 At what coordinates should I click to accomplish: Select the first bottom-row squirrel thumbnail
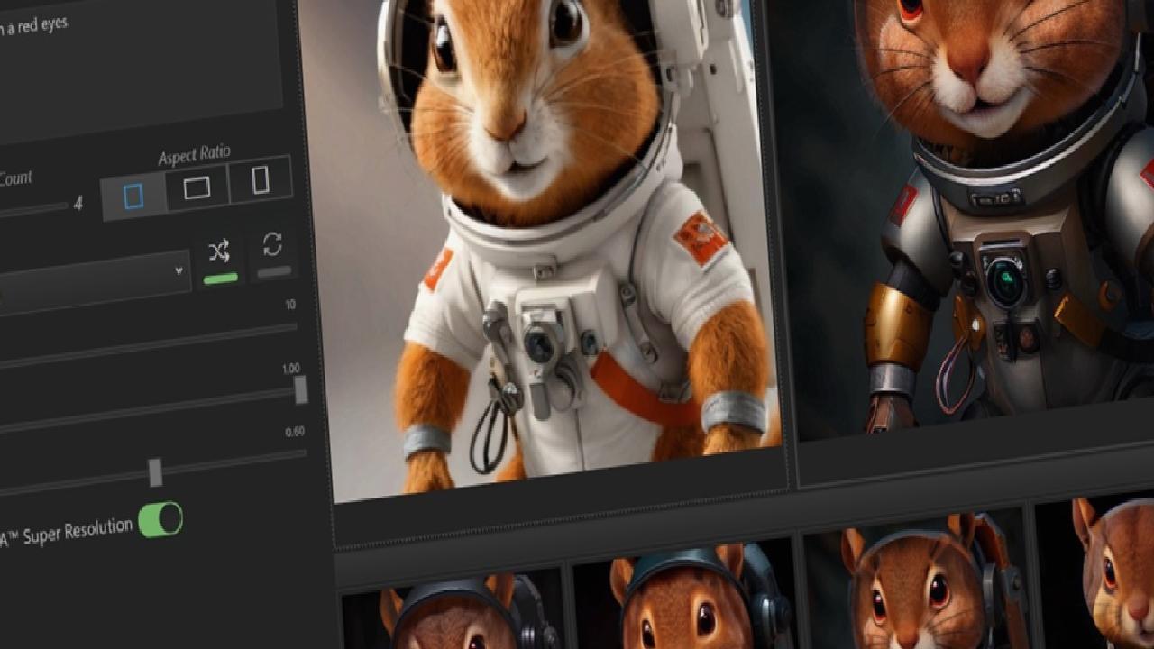tap(453, 608)
